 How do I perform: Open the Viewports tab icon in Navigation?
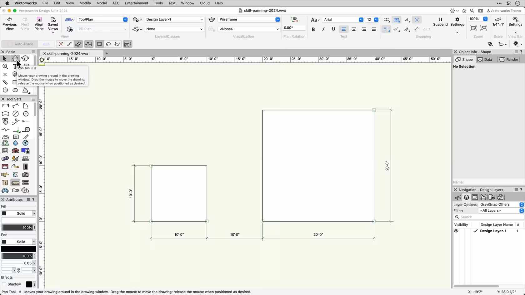pyautogui.click(x=483, y=197)
